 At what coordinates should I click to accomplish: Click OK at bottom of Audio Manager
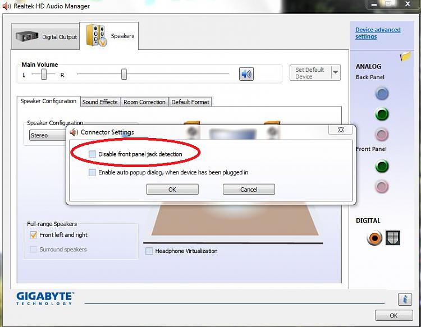coord(393,315)
